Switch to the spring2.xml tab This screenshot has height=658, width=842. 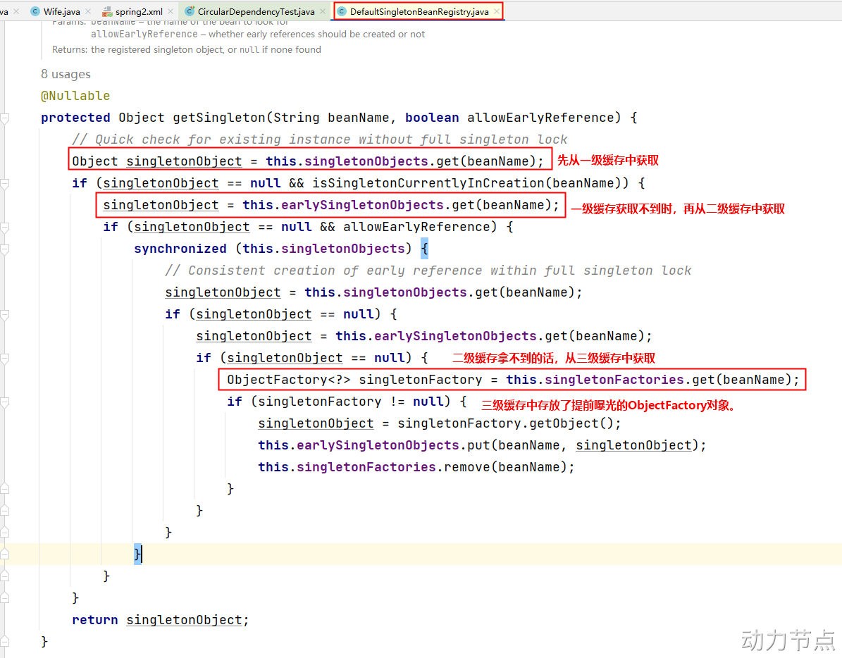tap(139, 11)
